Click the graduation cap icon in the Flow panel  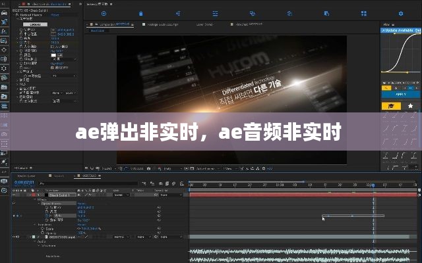(x=391, y=107)
